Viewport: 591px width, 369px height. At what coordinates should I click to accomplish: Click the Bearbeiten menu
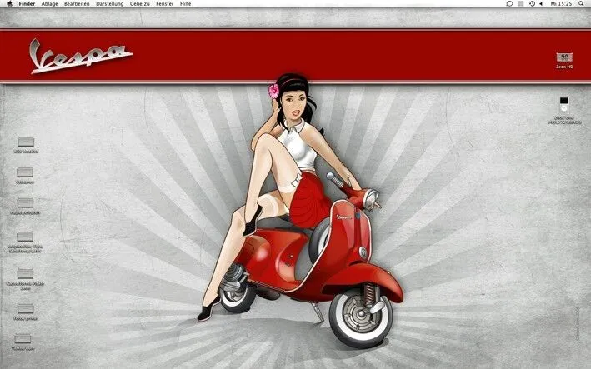[x=77, y=4]
